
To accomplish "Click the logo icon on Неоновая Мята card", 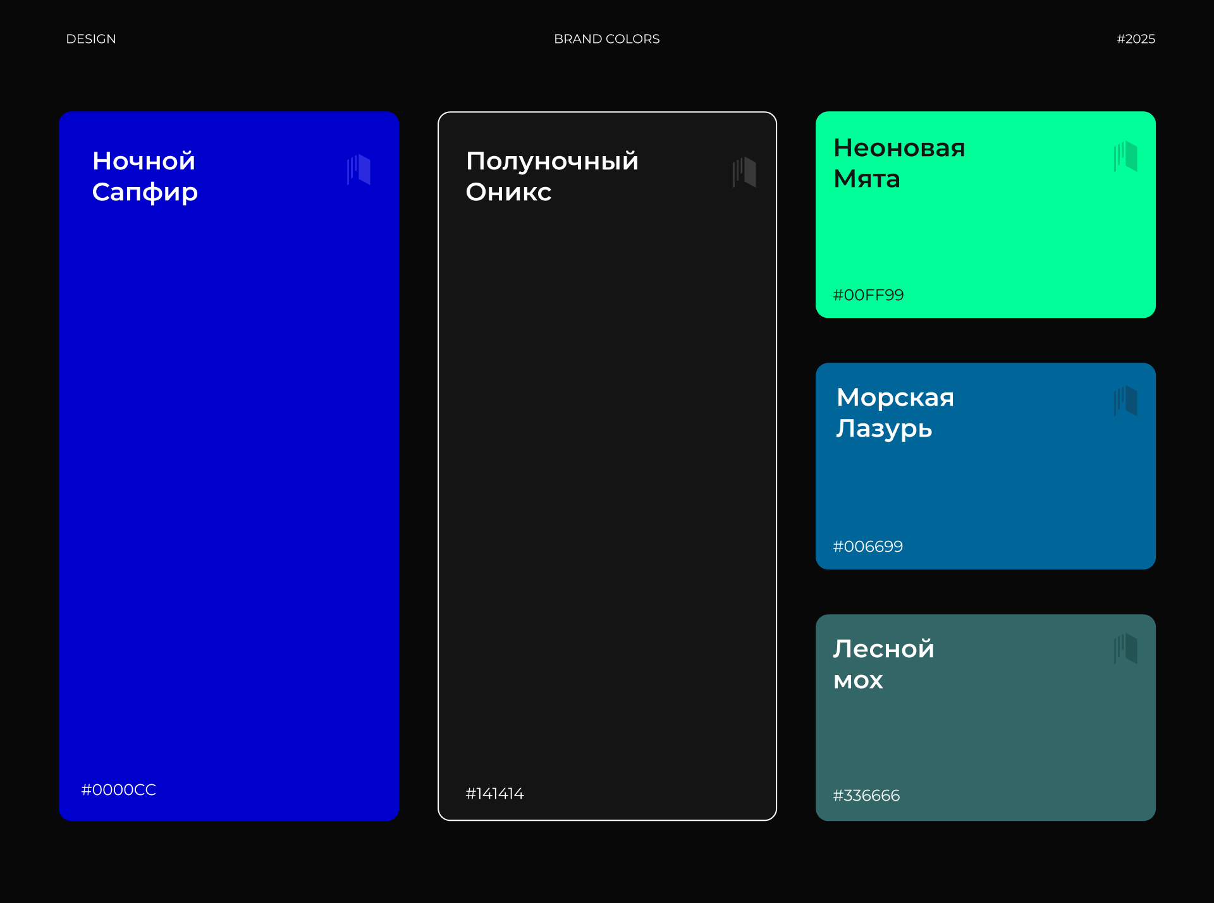I will click(1126, 156).
